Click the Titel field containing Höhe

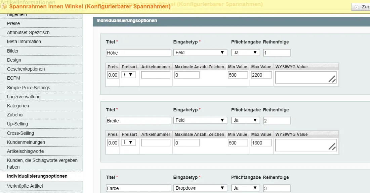pyautogui.click(x=138, y=53)
